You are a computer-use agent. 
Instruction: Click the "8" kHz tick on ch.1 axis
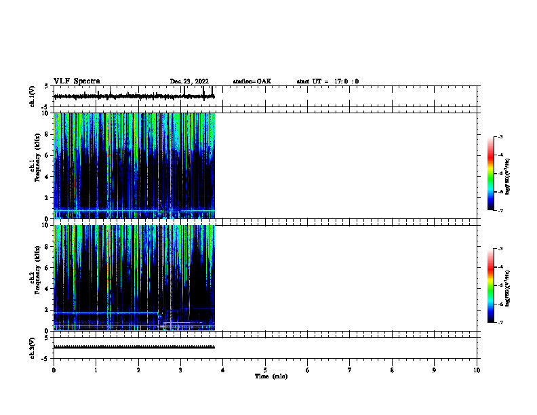pos(47,134)
